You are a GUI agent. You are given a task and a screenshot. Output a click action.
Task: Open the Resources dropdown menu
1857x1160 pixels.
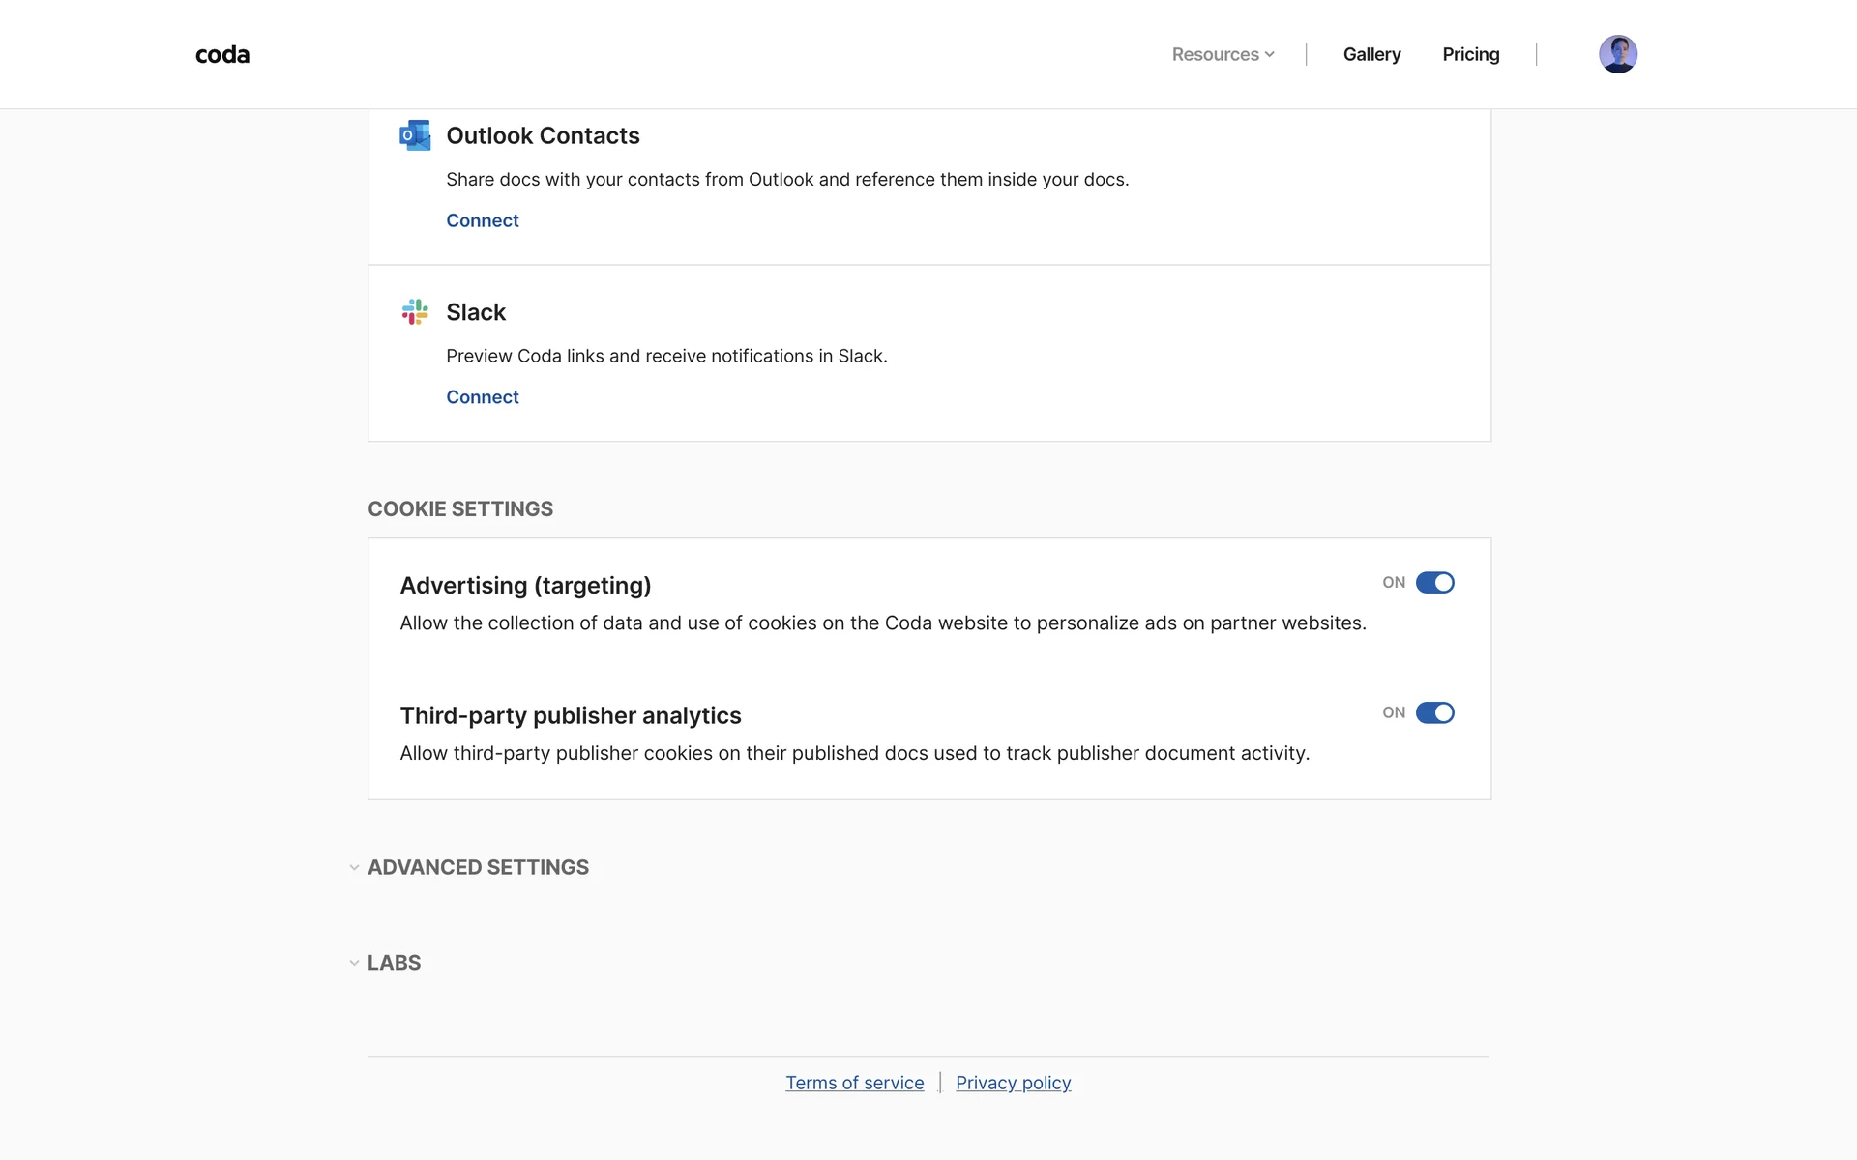point(1216,55)
